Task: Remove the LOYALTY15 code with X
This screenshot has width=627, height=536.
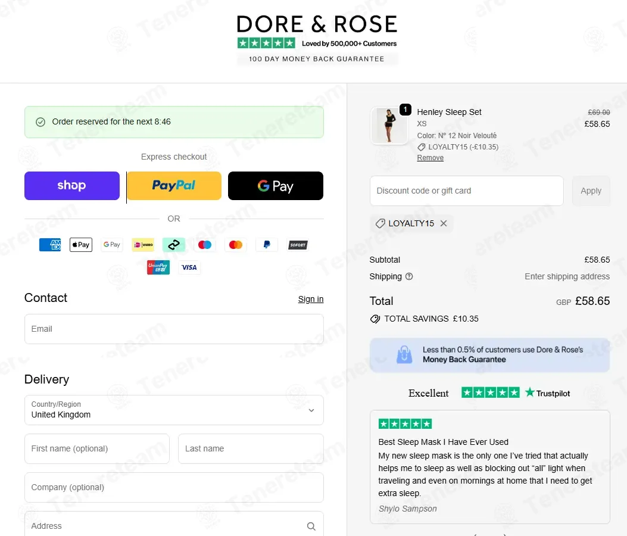Action: pyautogui.click(x=444, y=223)
